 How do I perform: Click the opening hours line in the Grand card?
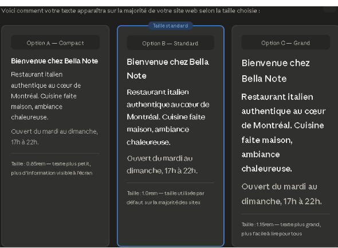pyautogui.click(x=281, y=194)
